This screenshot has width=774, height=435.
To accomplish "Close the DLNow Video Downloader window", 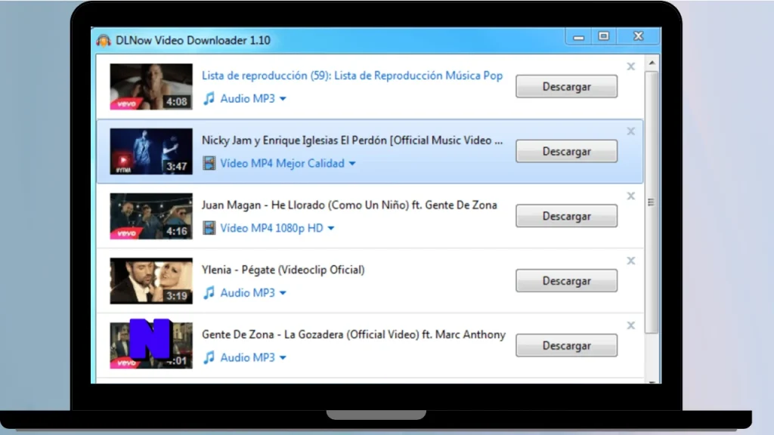I will [638, 36].
